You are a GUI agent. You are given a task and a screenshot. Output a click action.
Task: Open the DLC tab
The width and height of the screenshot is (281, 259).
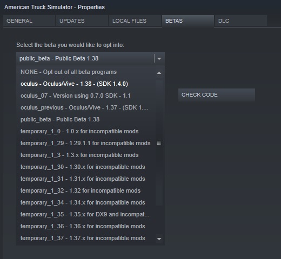pos(241,21)
